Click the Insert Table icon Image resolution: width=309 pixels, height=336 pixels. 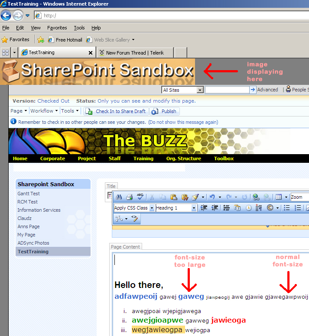tap(279, 197)
